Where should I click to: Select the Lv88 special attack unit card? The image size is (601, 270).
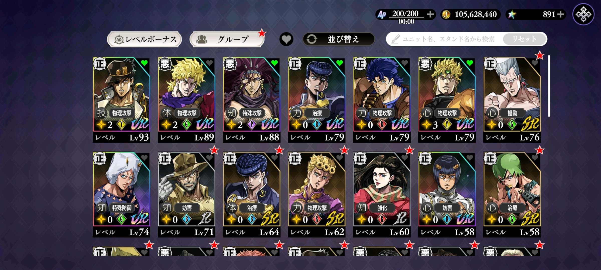251,100
